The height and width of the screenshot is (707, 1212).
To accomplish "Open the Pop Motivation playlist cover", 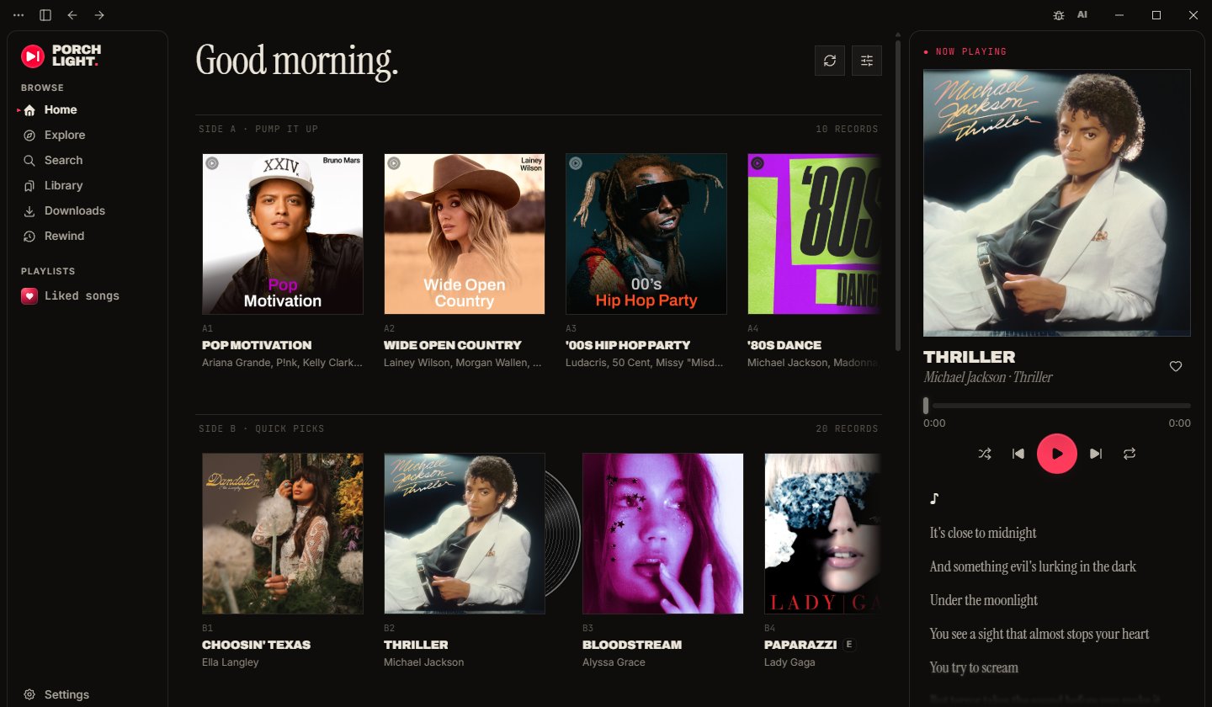I will (283, 234).
